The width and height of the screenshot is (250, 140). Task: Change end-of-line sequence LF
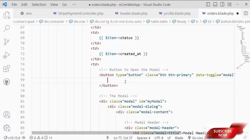click(x=169, y=138)
